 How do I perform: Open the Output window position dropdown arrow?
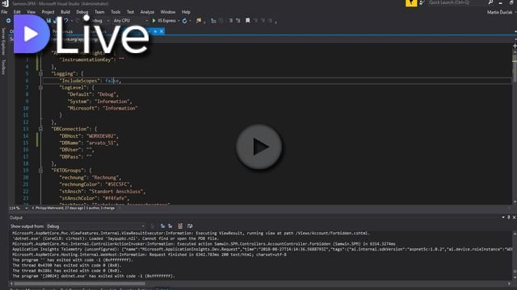point(503,217)
